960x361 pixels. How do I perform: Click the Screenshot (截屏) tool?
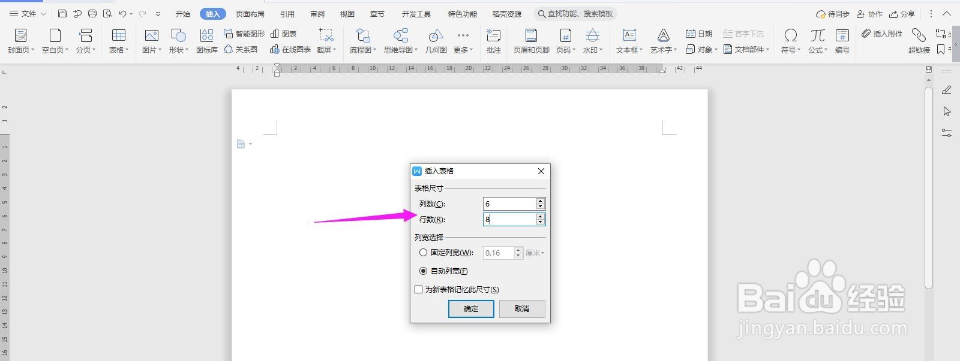coord(326,41)
